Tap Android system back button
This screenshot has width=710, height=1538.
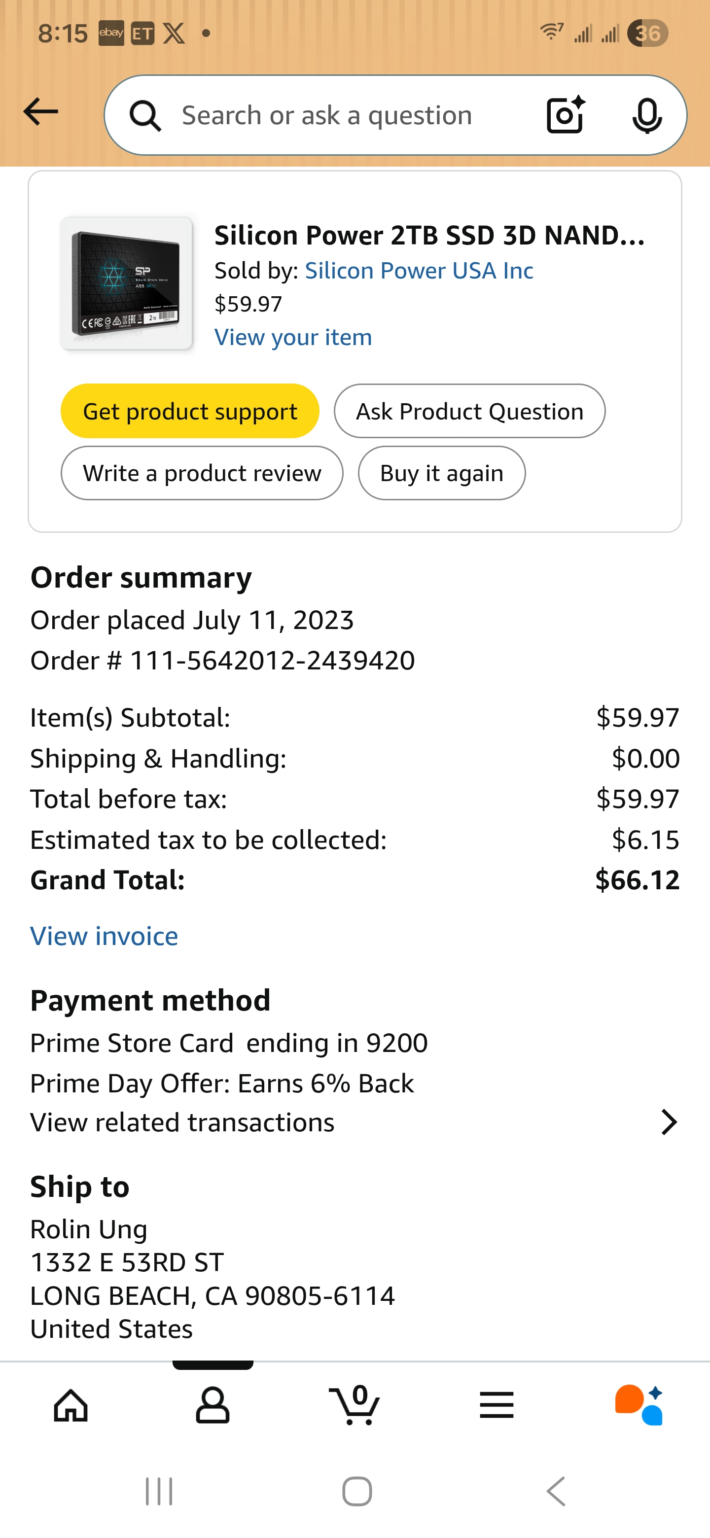tap(556, 1492)
